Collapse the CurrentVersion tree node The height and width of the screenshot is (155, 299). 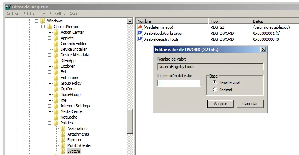43,27
